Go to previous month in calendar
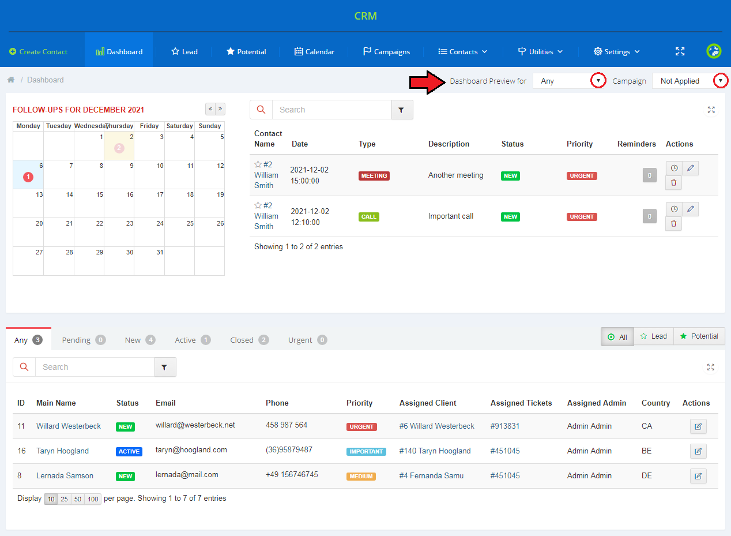The height and width of the screenshot is (536, 731). click(x=210, y=108)
